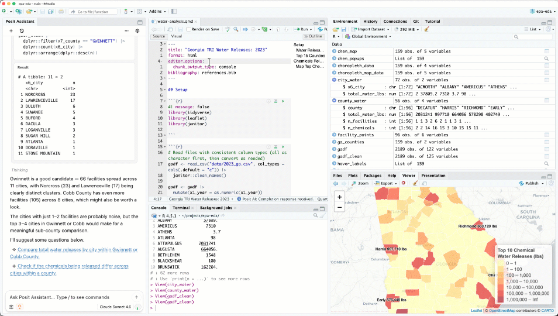Open the Terminal tab
558x316 pixels.
pos(181,208)
